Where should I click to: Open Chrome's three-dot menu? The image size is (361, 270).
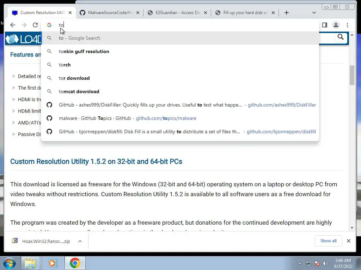tap(347, 25)
